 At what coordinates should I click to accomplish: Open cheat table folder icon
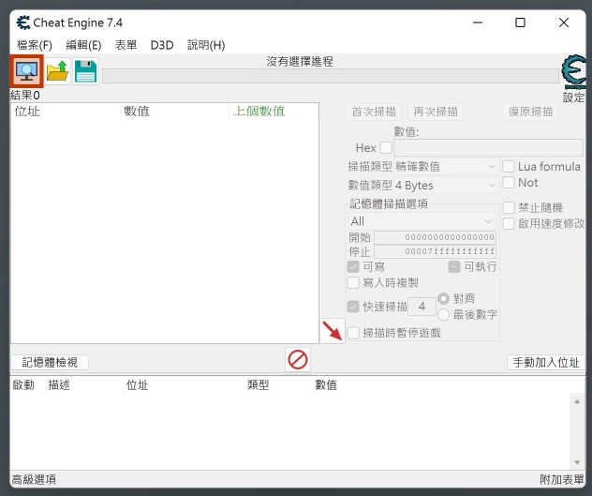(x=57, y=71)
